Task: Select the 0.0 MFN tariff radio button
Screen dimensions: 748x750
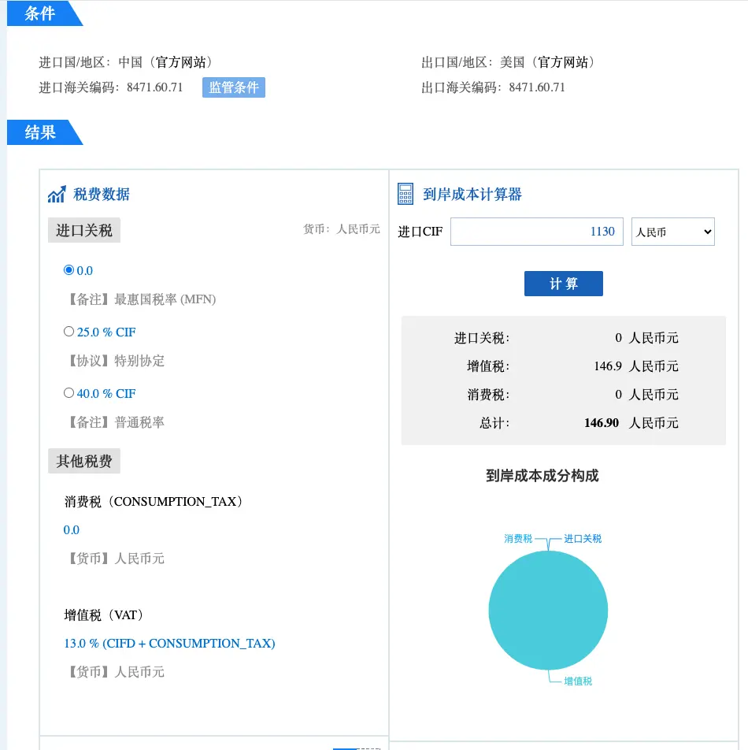Action: [x=69, y=270]
